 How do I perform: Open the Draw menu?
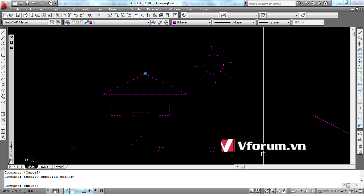(99, 9)
